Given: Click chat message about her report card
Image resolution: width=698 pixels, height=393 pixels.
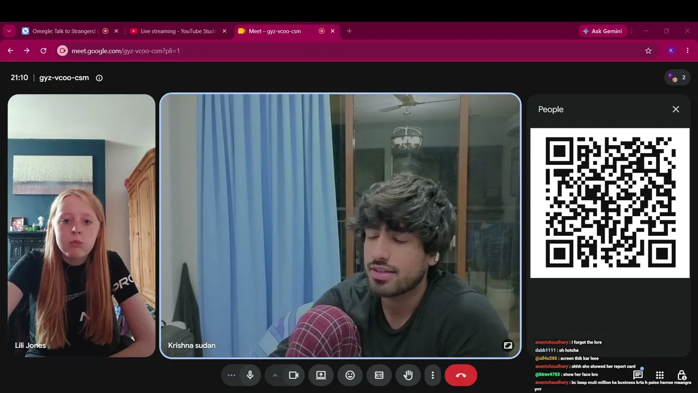Looking at the screenshot, I should click(603, 366).
